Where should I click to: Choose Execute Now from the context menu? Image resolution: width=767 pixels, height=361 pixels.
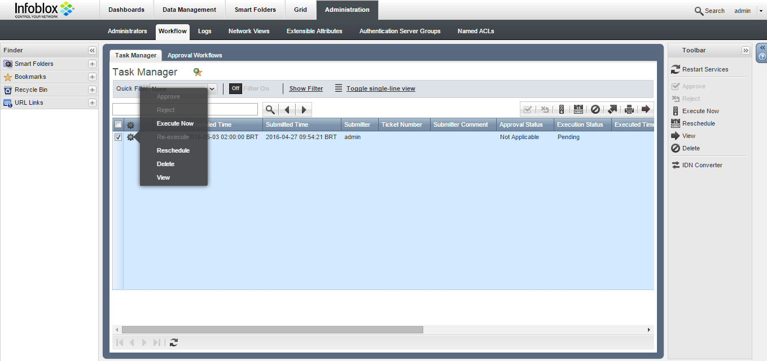[x=175, y=123]
